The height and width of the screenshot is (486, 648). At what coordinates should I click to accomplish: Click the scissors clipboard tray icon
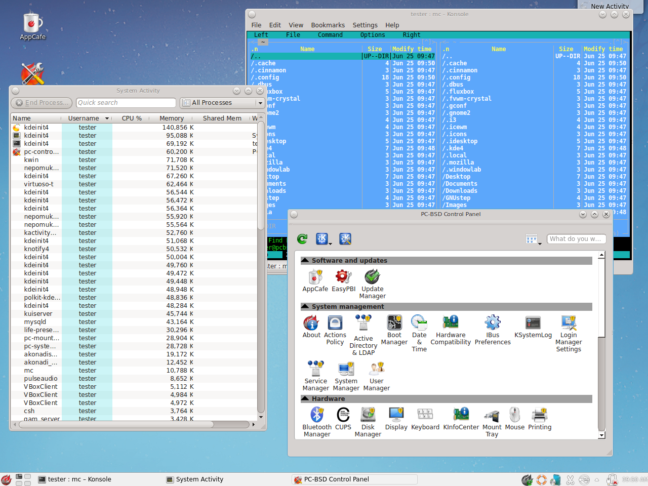570,479
